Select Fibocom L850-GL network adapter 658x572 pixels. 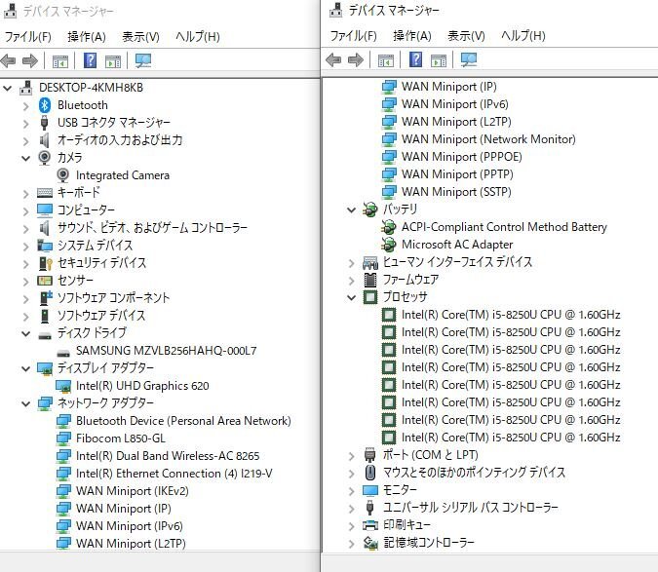coord(121,439)
